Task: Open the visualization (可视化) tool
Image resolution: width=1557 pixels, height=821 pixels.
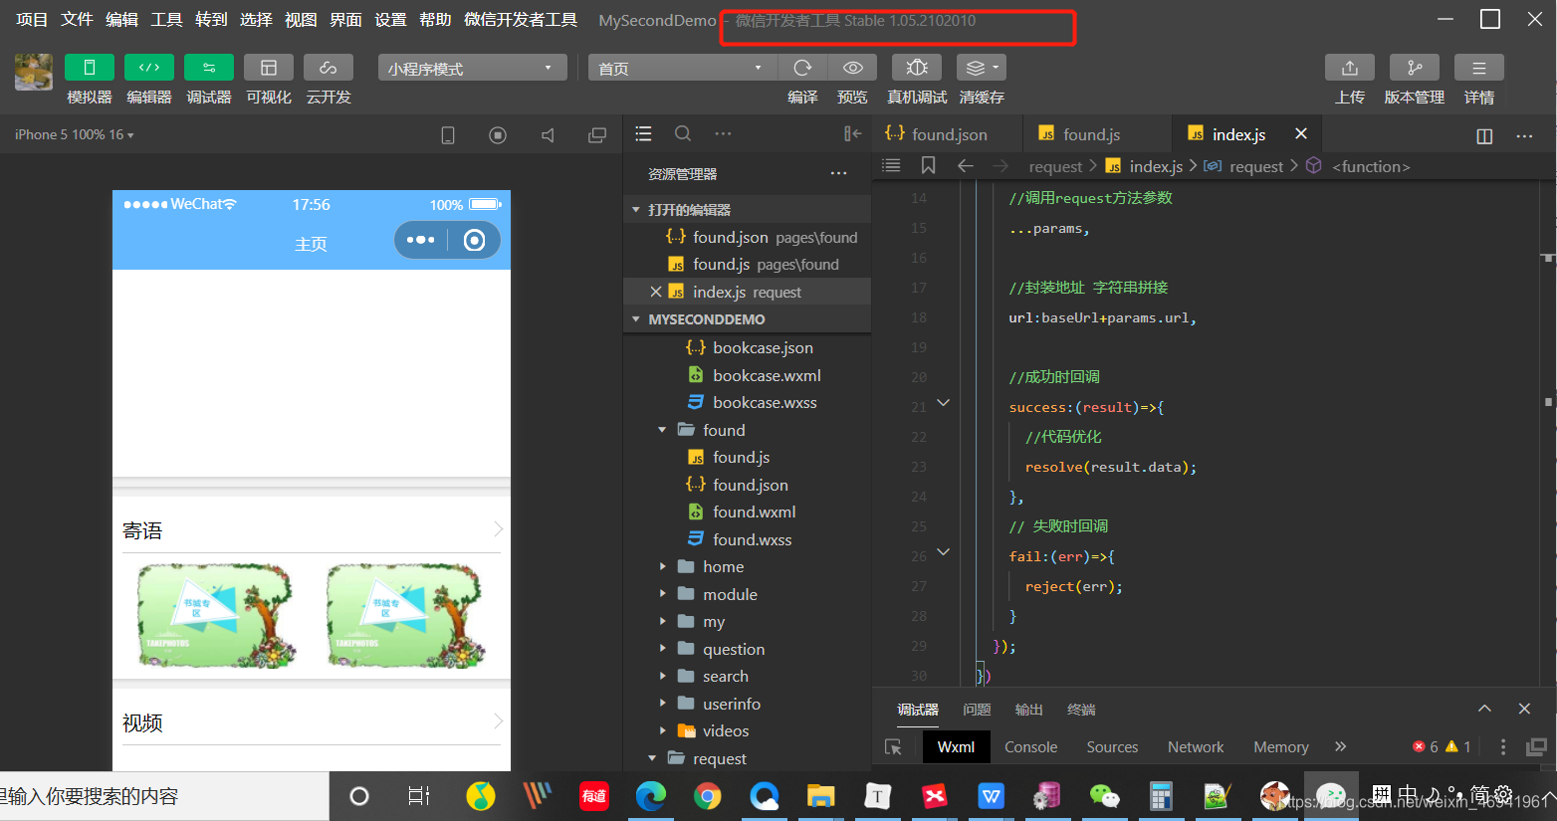Action: point(269,68)
